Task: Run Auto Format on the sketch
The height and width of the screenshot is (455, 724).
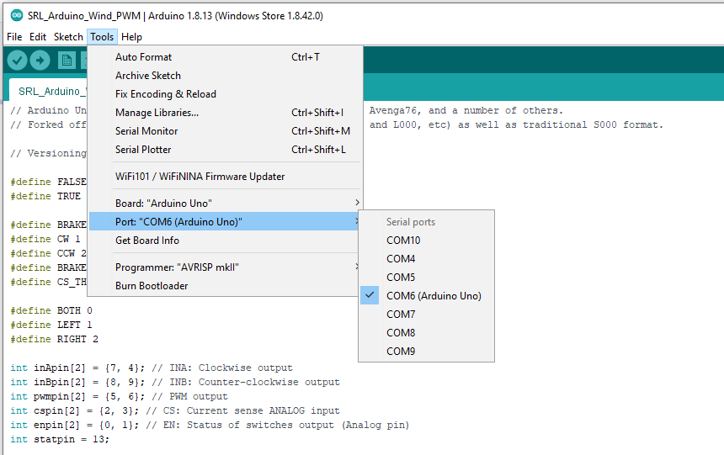Action: click(225, 57)
